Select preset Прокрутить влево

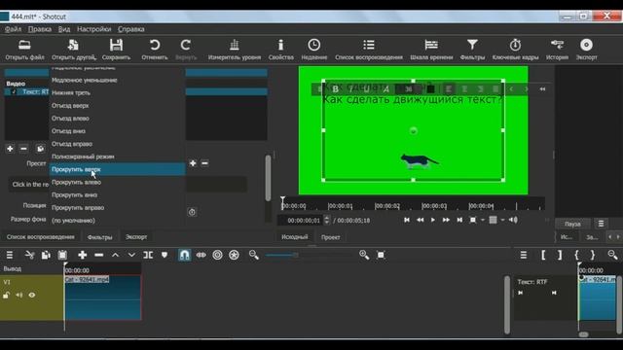coord(117,182)
